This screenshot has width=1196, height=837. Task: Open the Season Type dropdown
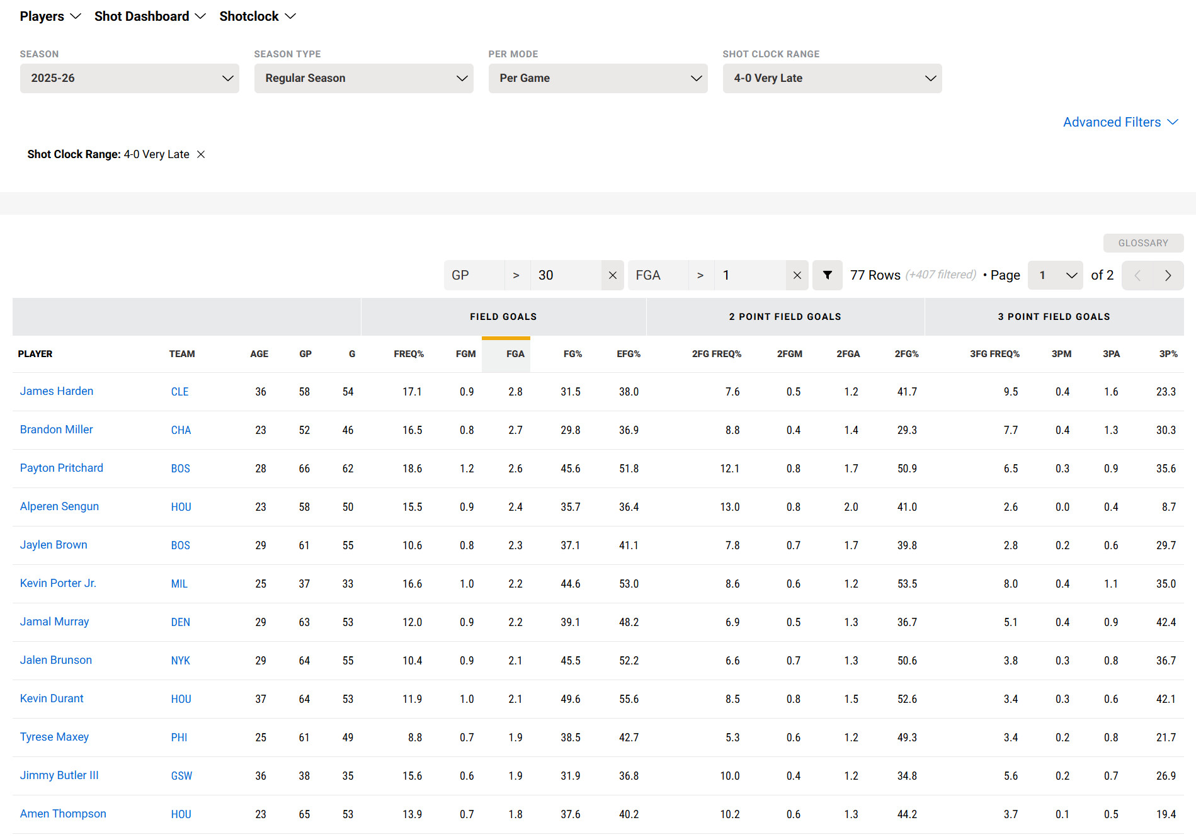click(x=363, y=78)
